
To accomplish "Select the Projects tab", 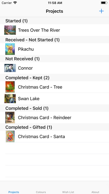I will click(x=14, y=192).
